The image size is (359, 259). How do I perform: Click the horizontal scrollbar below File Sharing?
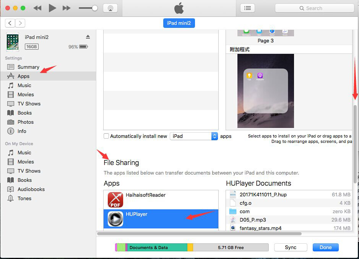199,234
